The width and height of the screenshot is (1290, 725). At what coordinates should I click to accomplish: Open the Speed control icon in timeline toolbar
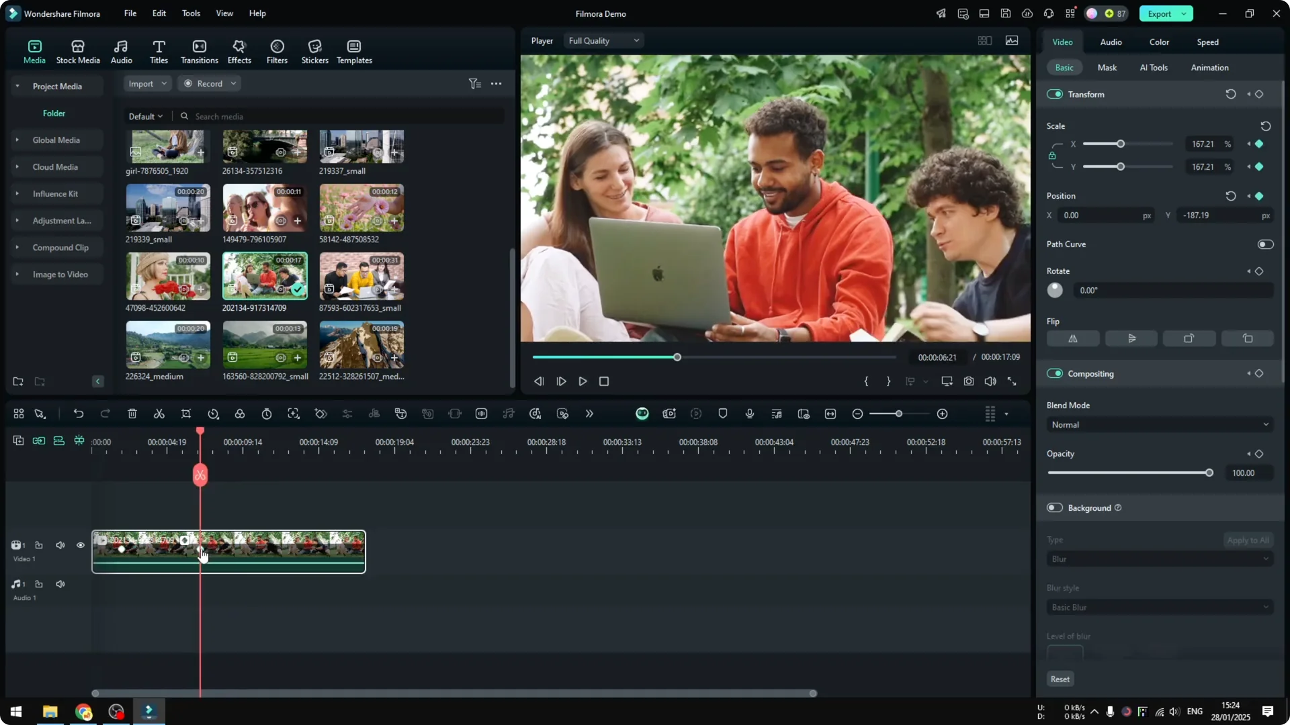213,414
